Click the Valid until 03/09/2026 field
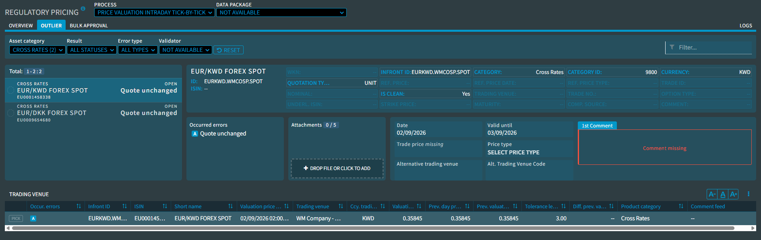Viewport: 761px width, 240px height. (x=529, y=129)
